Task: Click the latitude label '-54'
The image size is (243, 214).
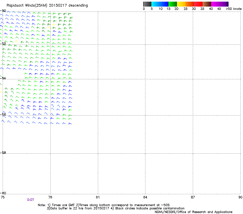Action: tap(3, 78)
